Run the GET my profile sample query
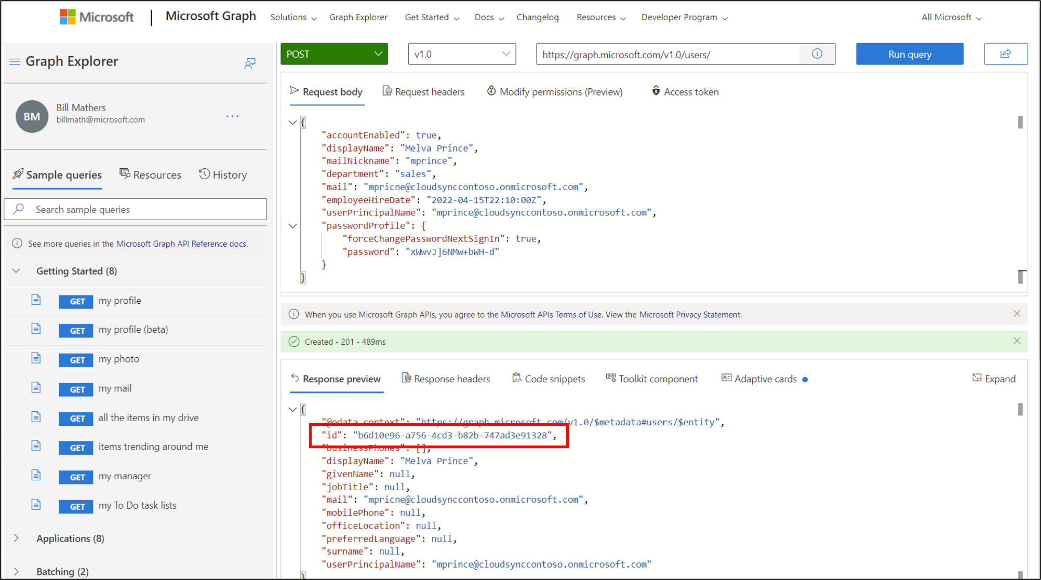Image resolution: width=1041 pixels, height=580 pixels. (x=76, y=301)
